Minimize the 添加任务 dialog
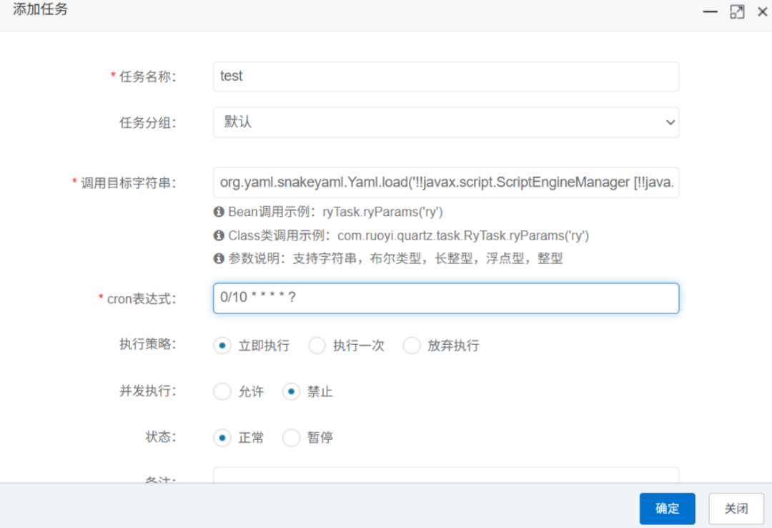Image resolution: width=772 pixels, height=528 pixels. coord(710,11)
